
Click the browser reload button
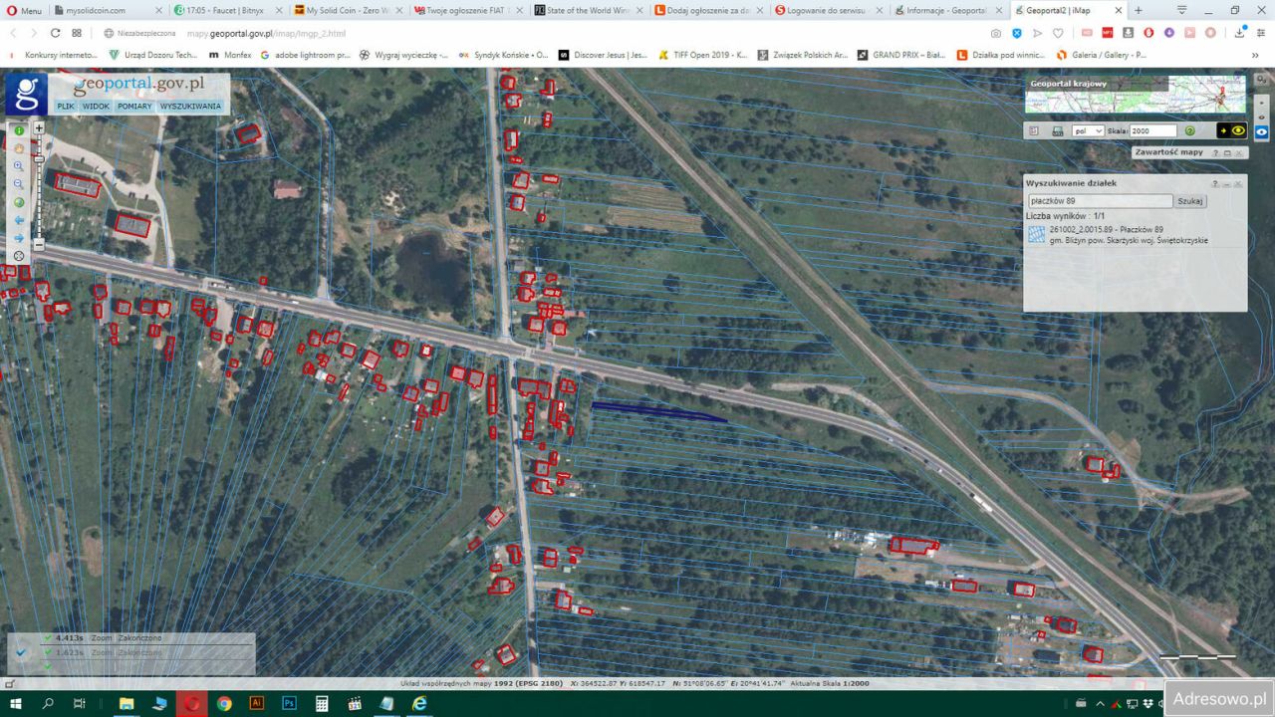click(56, 33)
